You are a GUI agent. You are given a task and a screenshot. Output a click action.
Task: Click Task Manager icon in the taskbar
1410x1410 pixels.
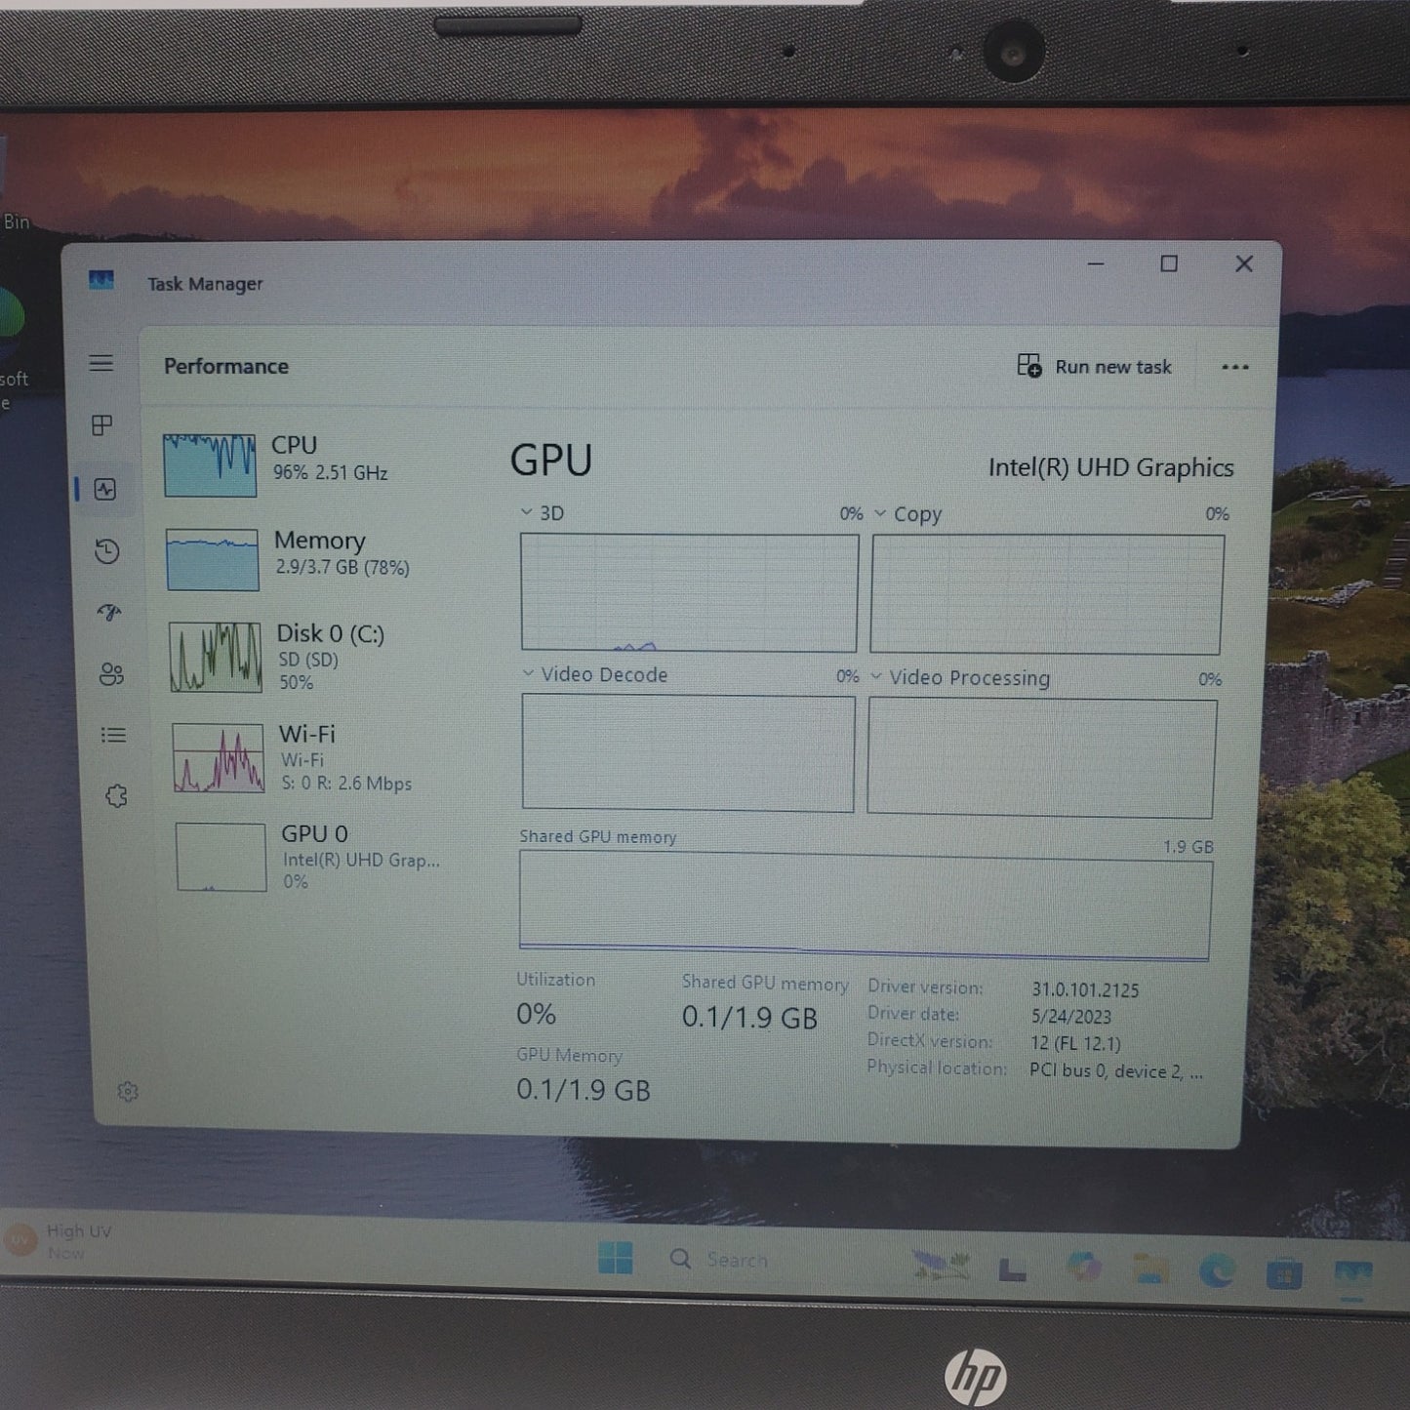(1352, 1275)
